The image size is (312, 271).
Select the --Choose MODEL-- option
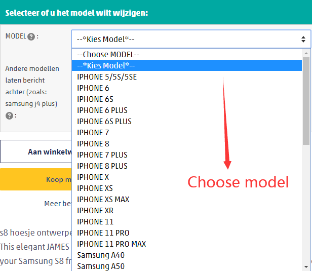click(186, 54)
